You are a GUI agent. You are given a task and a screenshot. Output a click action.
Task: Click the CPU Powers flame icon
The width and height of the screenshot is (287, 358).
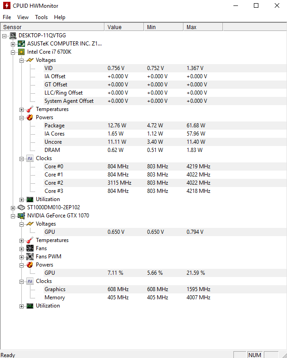pos(30,117)
